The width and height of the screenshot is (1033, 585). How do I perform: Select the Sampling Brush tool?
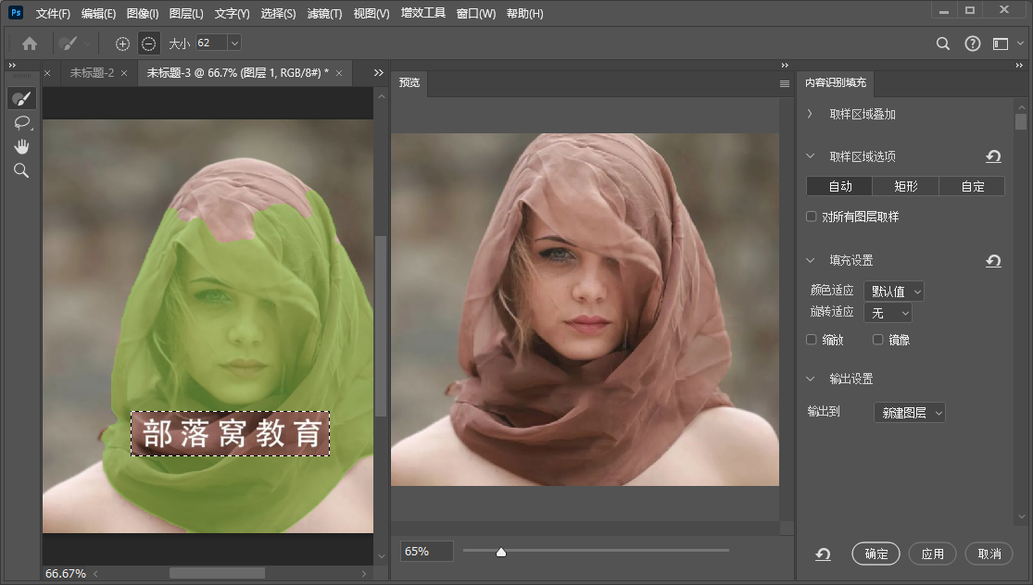click(x=21, y=98)
